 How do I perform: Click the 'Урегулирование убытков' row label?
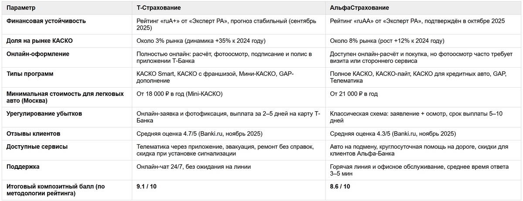coord(44,113)
